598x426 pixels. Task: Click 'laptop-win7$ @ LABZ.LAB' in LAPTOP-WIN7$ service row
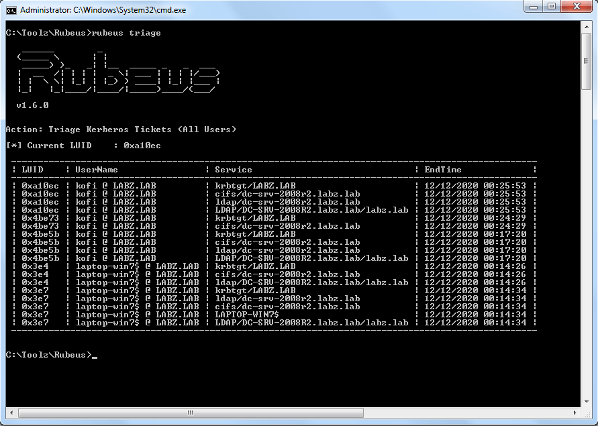138,315
